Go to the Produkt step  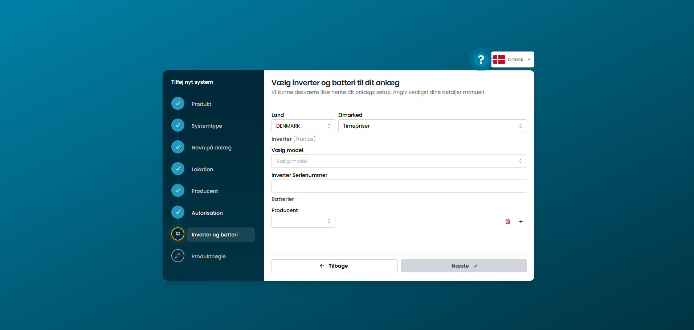click(201, 104)
